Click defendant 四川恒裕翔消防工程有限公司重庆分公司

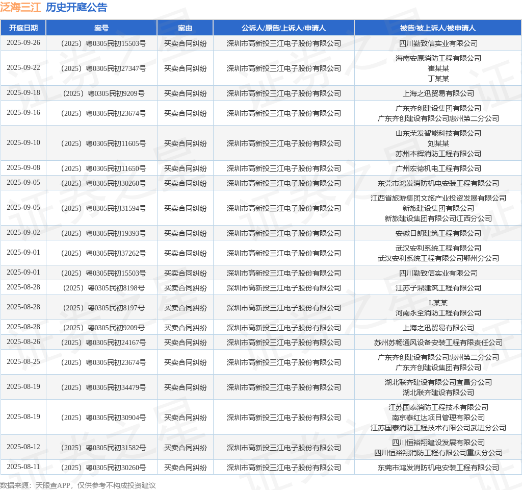tap(438, 453)
